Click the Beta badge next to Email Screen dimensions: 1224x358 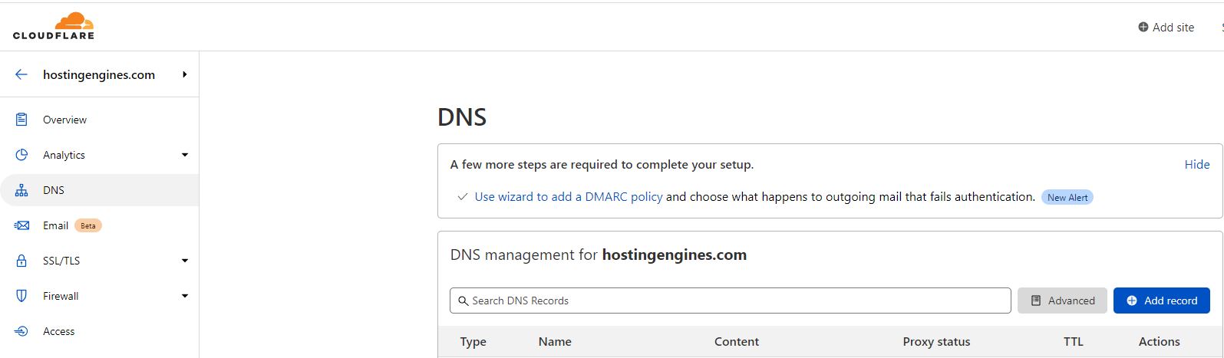(x=88, y=225)
